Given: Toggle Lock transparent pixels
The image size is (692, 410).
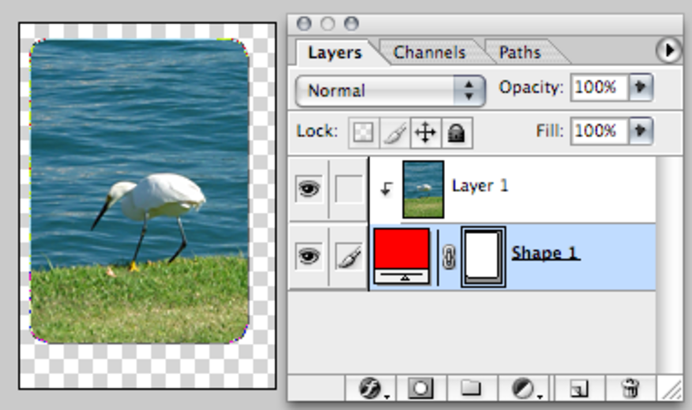Looking at the screenshot, I should click(363, 133).
